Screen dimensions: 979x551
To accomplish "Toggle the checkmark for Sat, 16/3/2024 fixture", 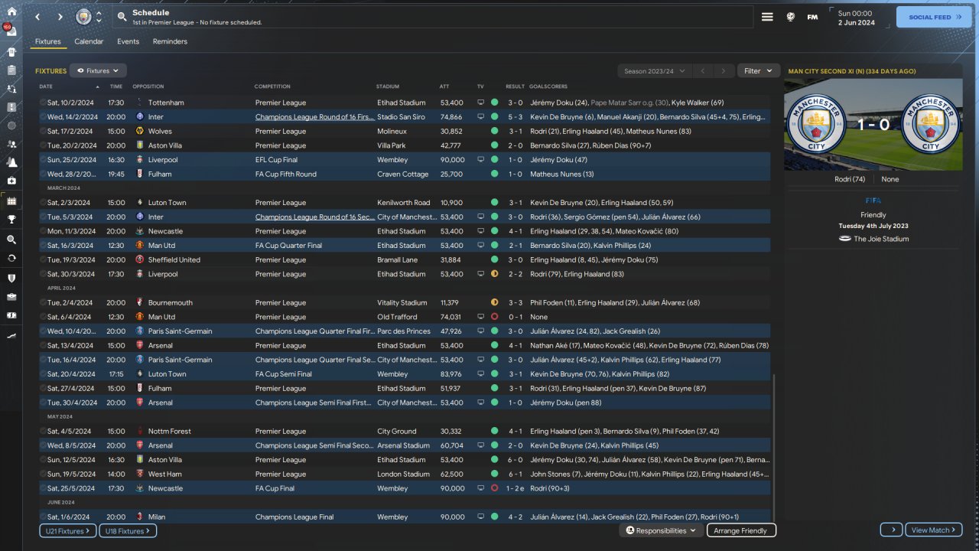I will tap(43, 246).
